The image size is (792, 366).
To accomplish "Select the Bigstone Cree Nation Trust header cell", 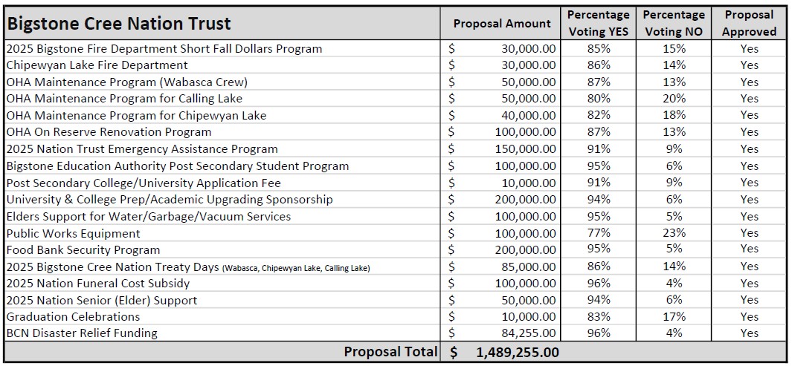I will (222, 23).
